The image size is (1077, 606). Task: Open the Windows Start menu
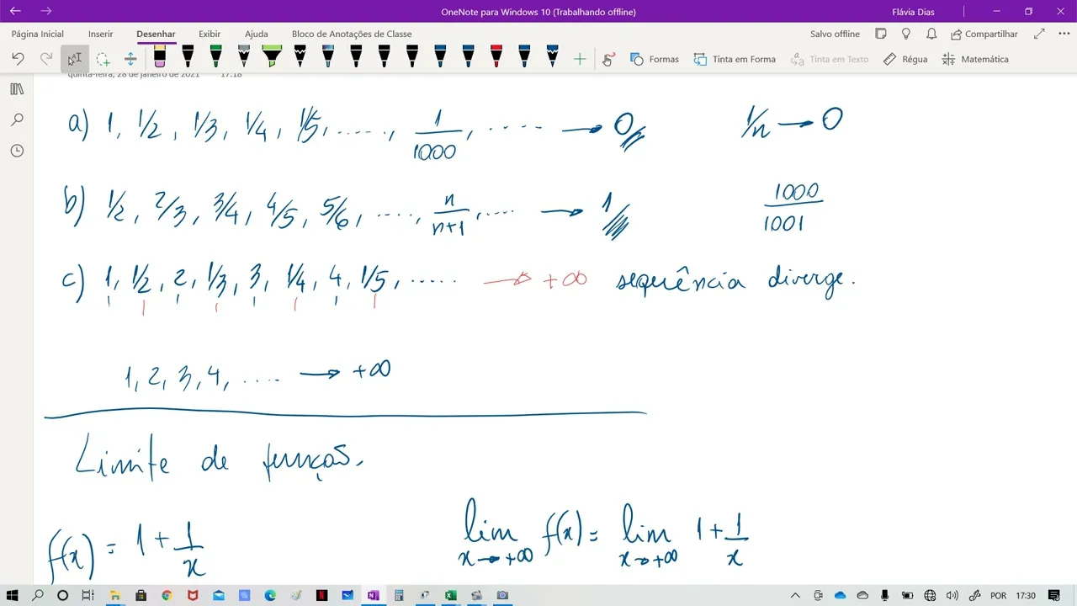tap(13, 595)
